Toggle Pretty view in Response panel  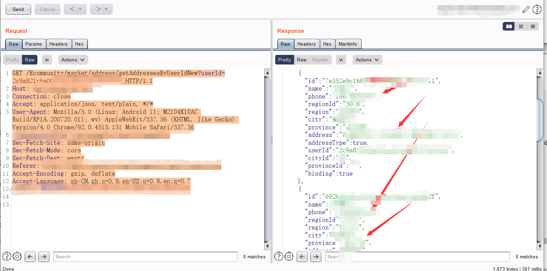click(x=284, y=60)
